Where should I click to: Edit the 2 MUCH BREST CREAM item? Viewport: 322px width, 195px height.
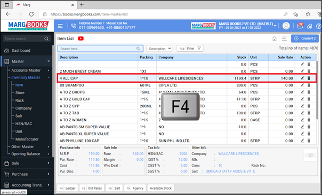click(x=302, y=71)
